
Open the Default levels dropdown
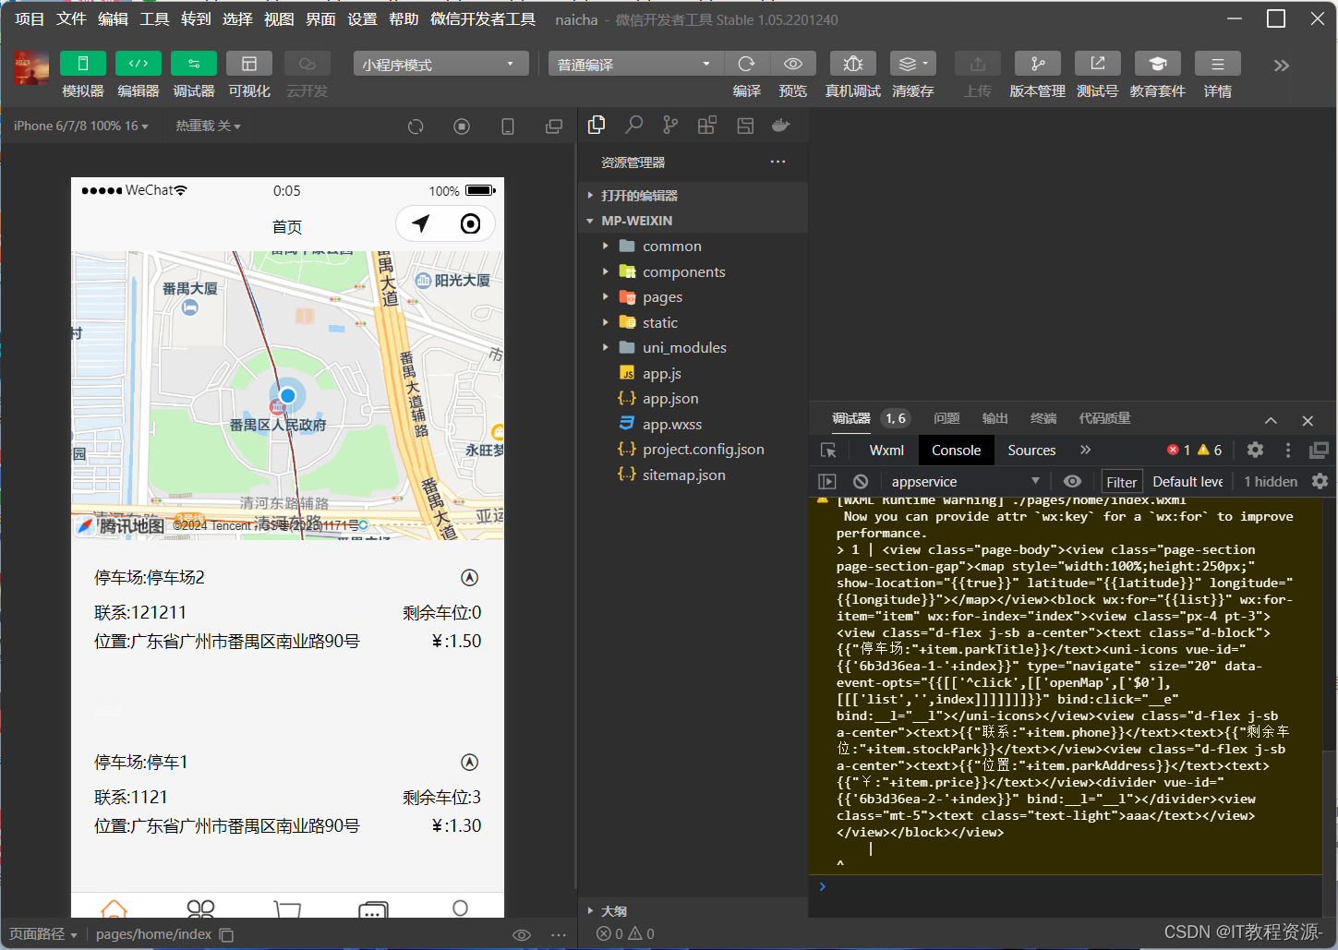pyautogui.click(x=1188, y=481)
